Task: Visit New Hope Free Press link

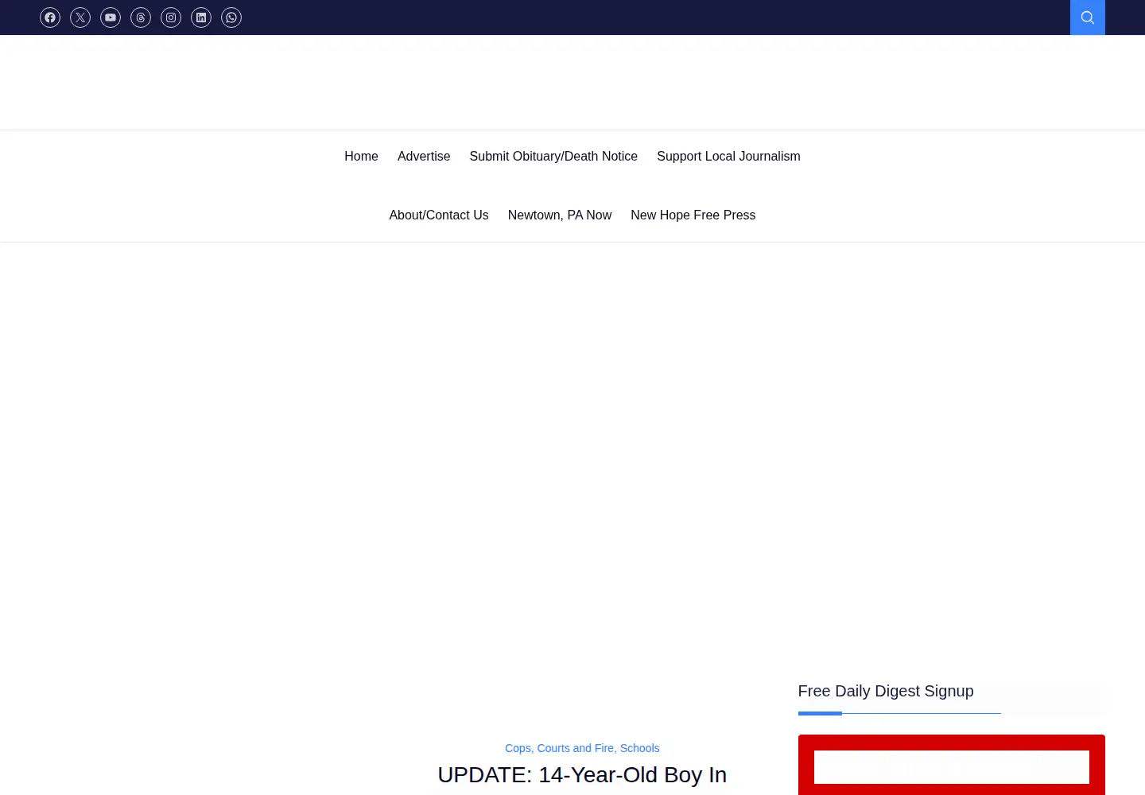Action: click(x=693, y=215)
